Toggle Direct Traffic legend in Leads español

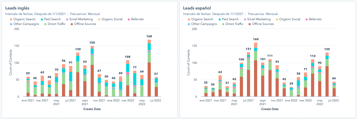234,24
